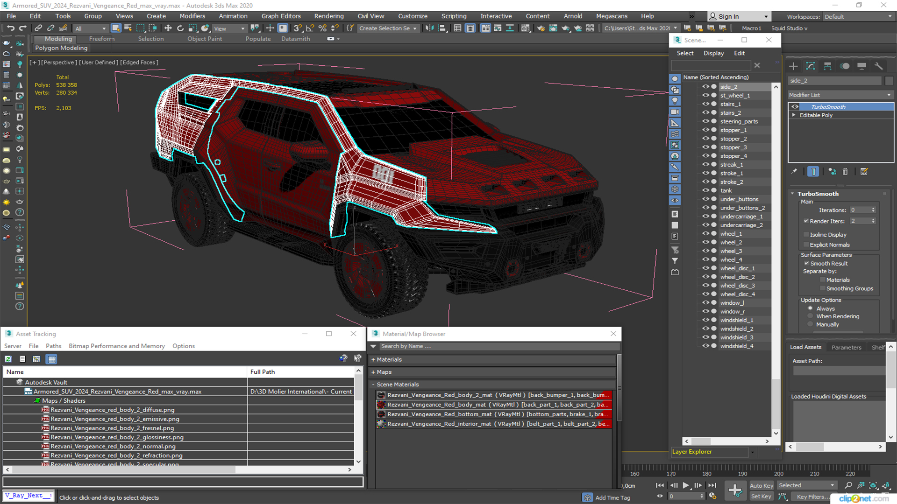Open the Graph Editors menu
Screen dimensions: 897x504
[281, 16]
